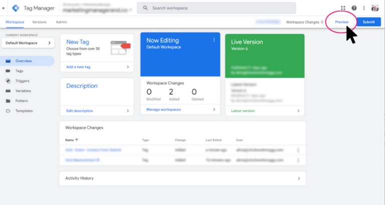The width and height of the screenshot is (385, 205).
Task: Expand the Default Workspace selector
Action: (28, 43)
